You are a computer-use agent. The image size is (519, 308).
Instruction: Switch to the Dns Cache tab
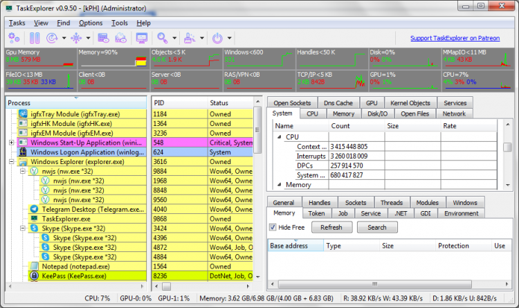[338, 103]
